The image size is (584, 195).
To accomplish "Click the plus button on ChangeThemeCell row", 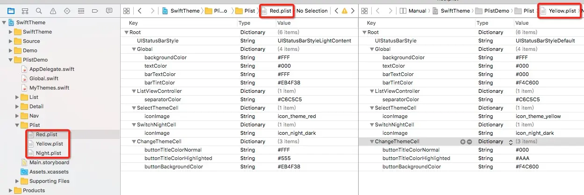I will pyautogui.click(x=463, y=141).
